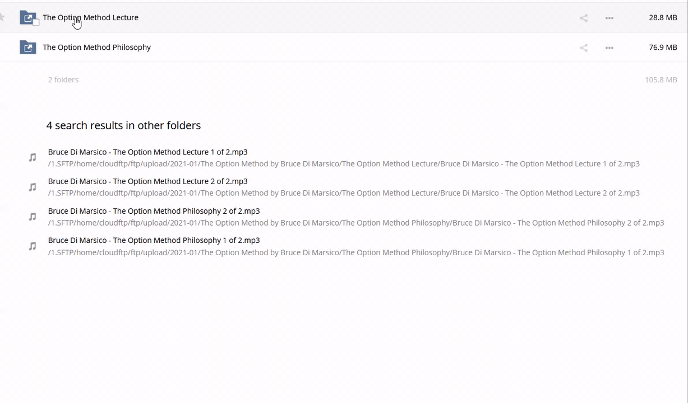Select search result Philosophy 1 of 2.mp3 title

[154, 240]
